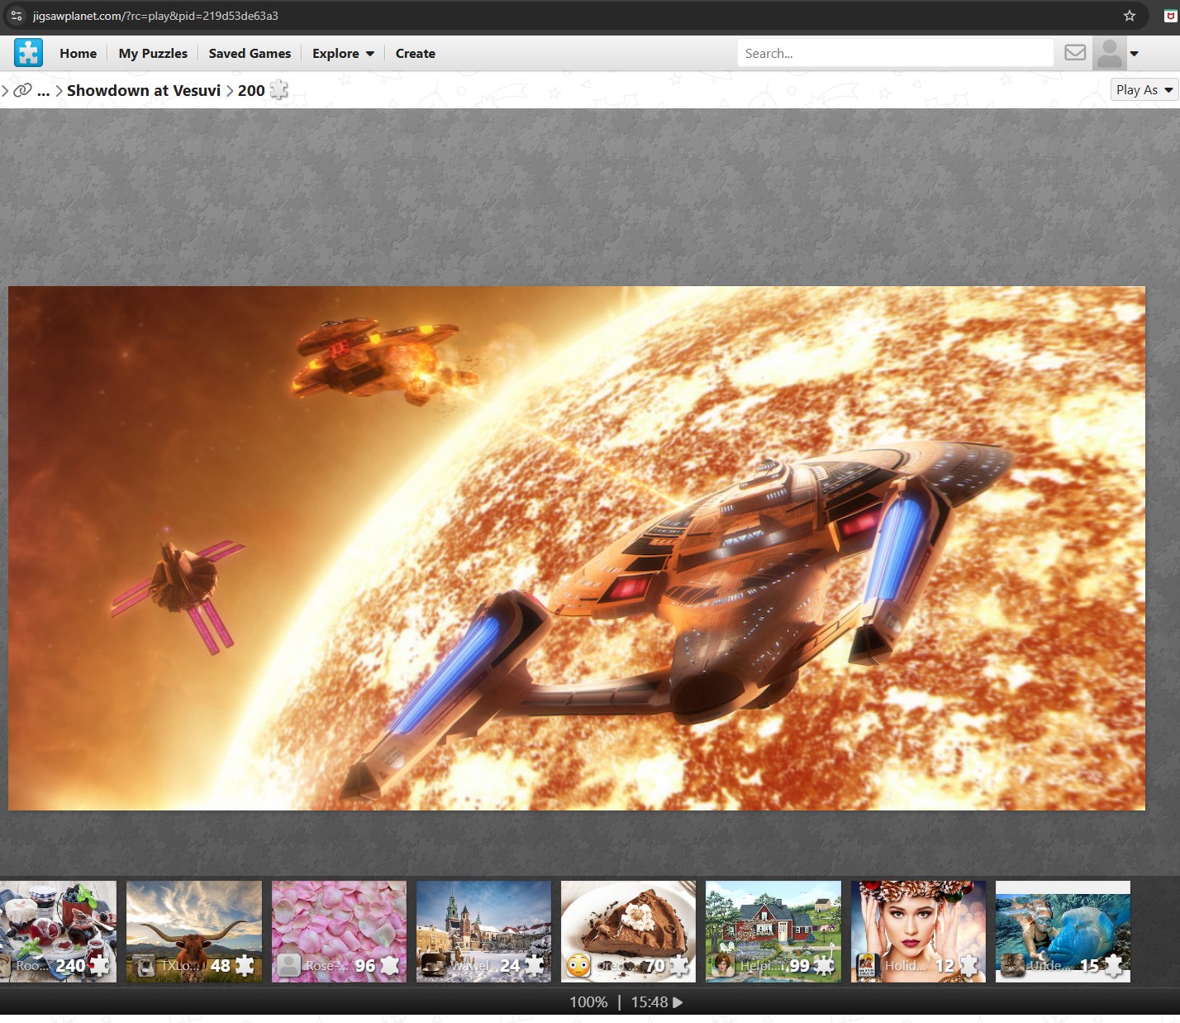
Task: Click the user profile avatar icon
Action: [x=1110, y=53]
